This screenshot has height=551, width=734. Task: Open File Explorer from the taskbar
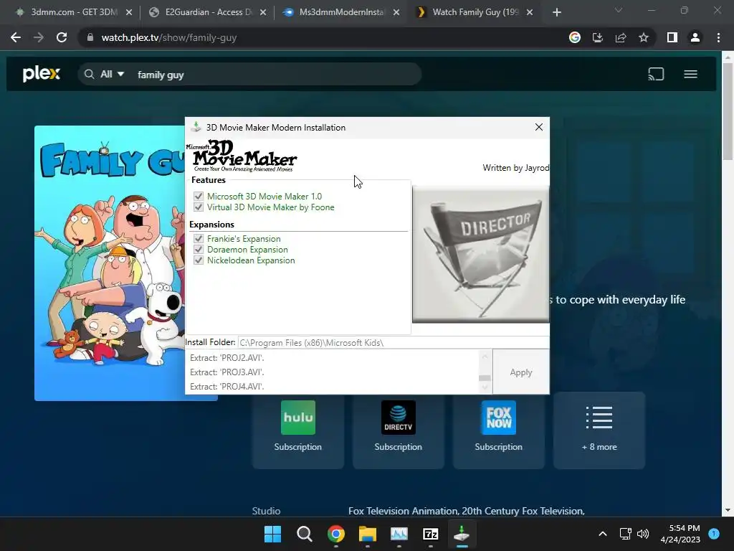(368, 534)
